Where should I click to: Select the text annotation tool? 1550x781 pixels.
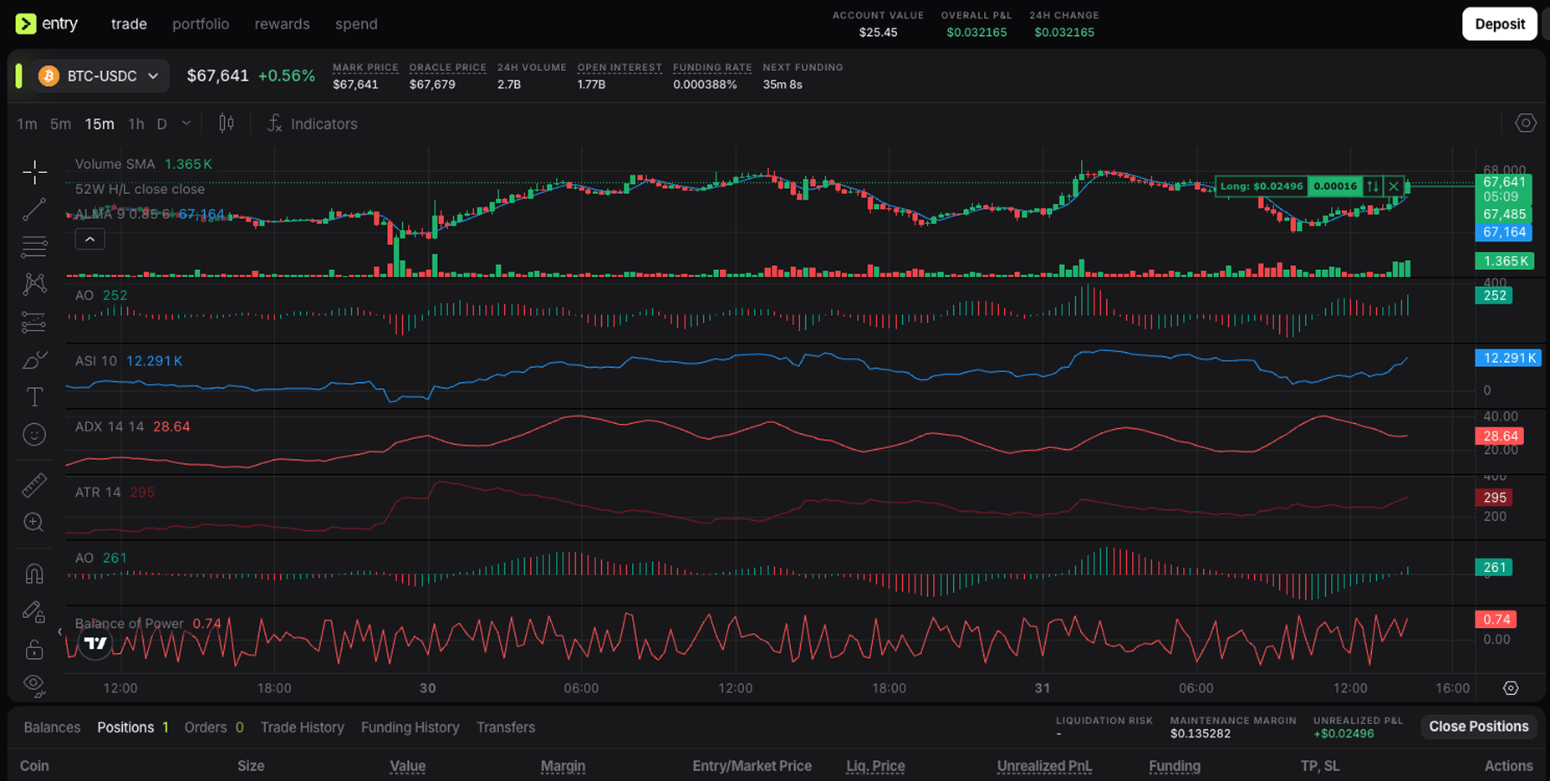pyautogui.click(x=34, y=397)
